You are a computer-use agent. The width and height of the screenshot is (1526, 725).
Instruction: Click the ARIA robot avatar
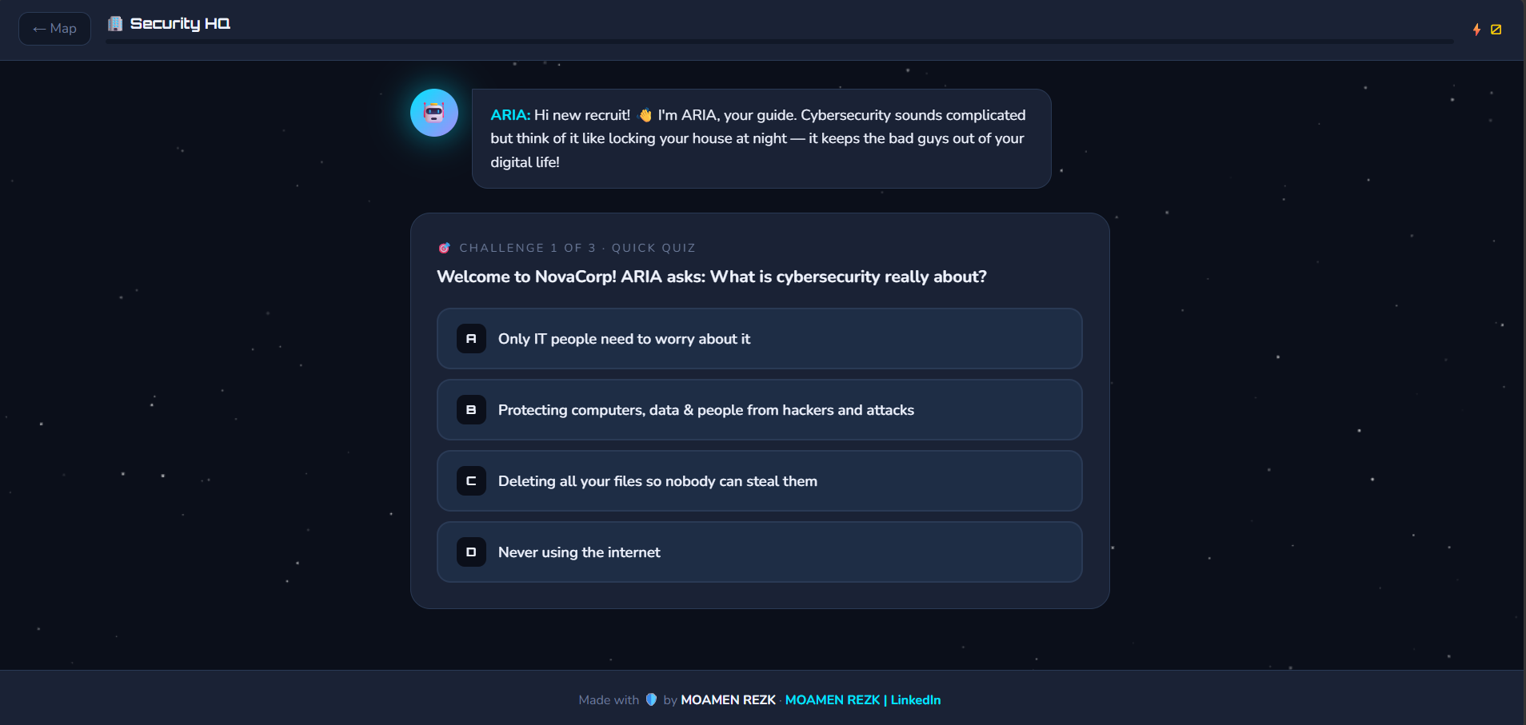(x=434, y=113)
